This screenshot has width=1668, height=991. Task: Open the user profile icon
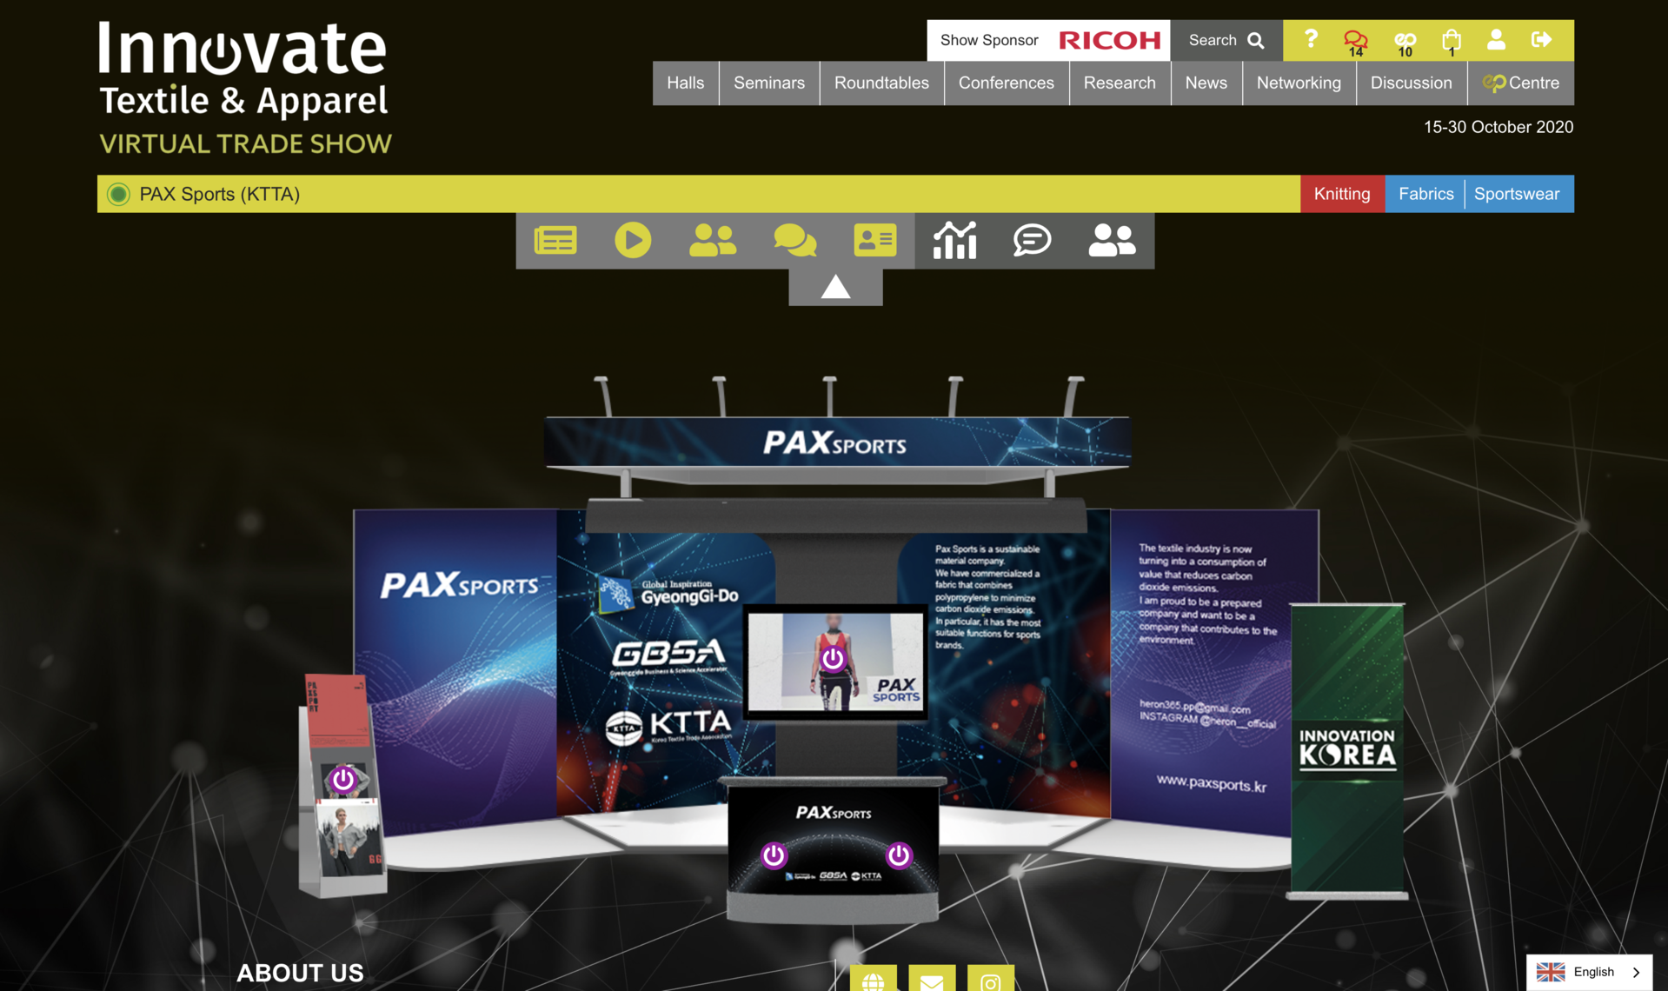pos(1496,40)
